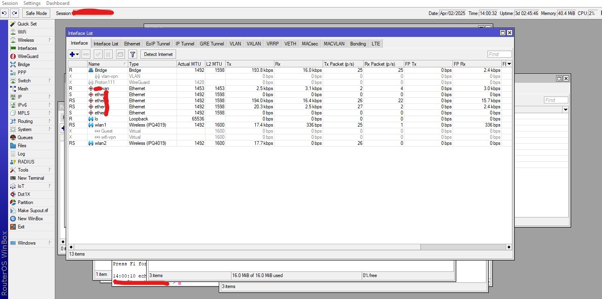Expand the System submenu in sidebar

pyautogui.click(x=50, y=129)
